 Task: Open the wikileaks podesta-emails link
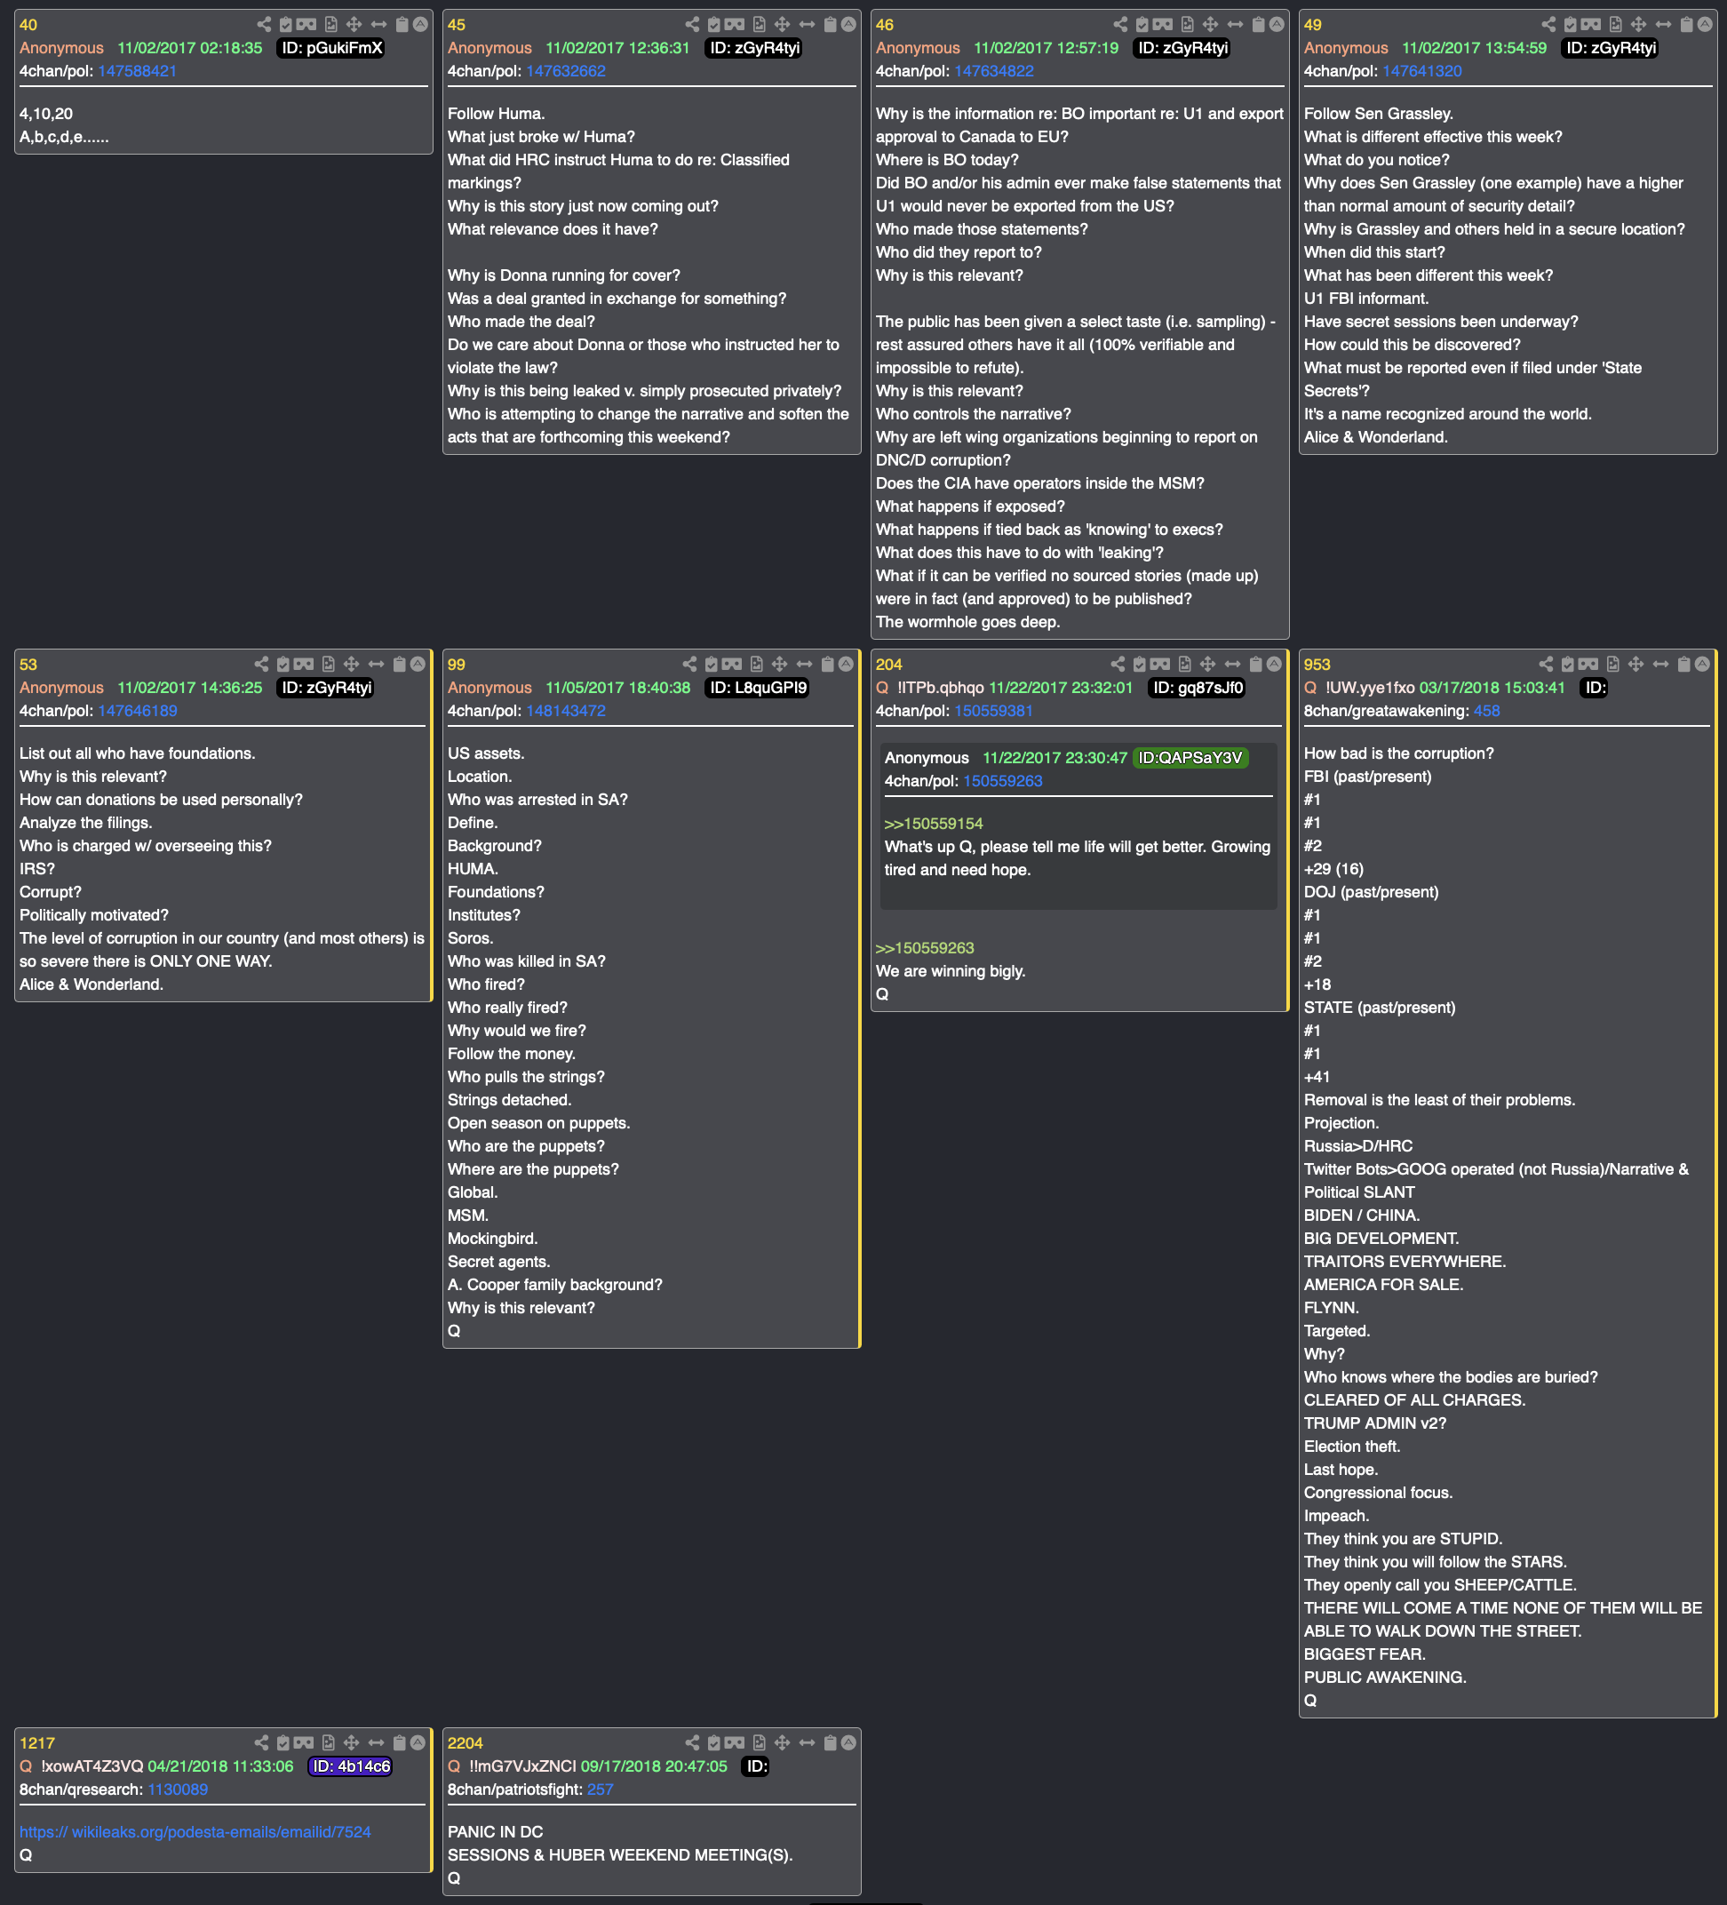195,1831
